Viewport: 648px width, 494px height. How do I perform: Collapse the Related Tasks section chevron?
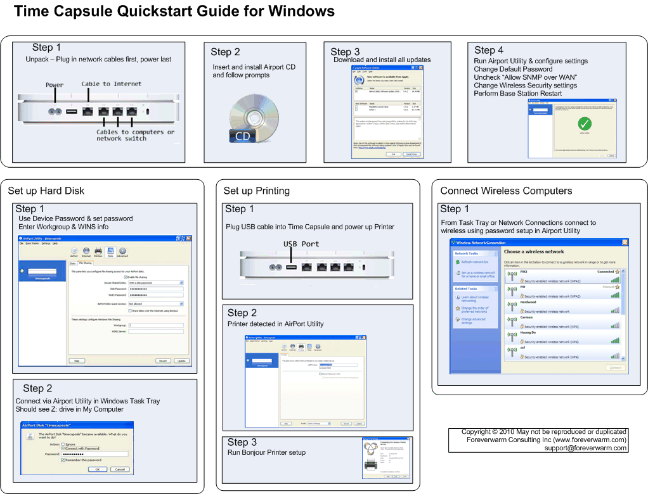(496, 289)
